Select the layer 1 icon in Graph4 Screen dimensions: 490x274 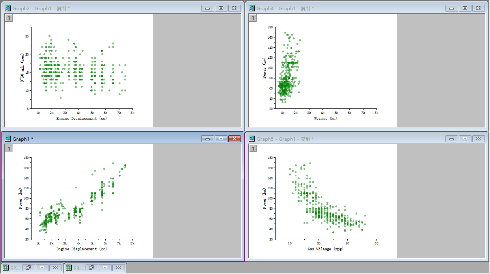(253, 18)
